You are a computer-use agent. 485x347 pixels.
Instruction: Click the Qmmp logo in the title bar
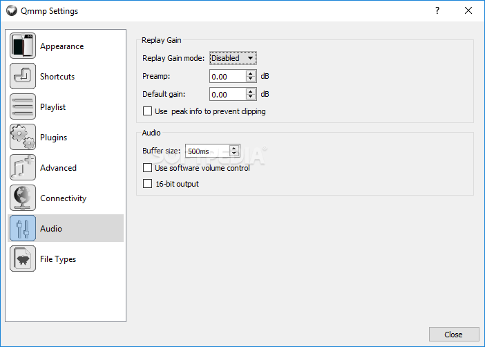click(12, 11)
